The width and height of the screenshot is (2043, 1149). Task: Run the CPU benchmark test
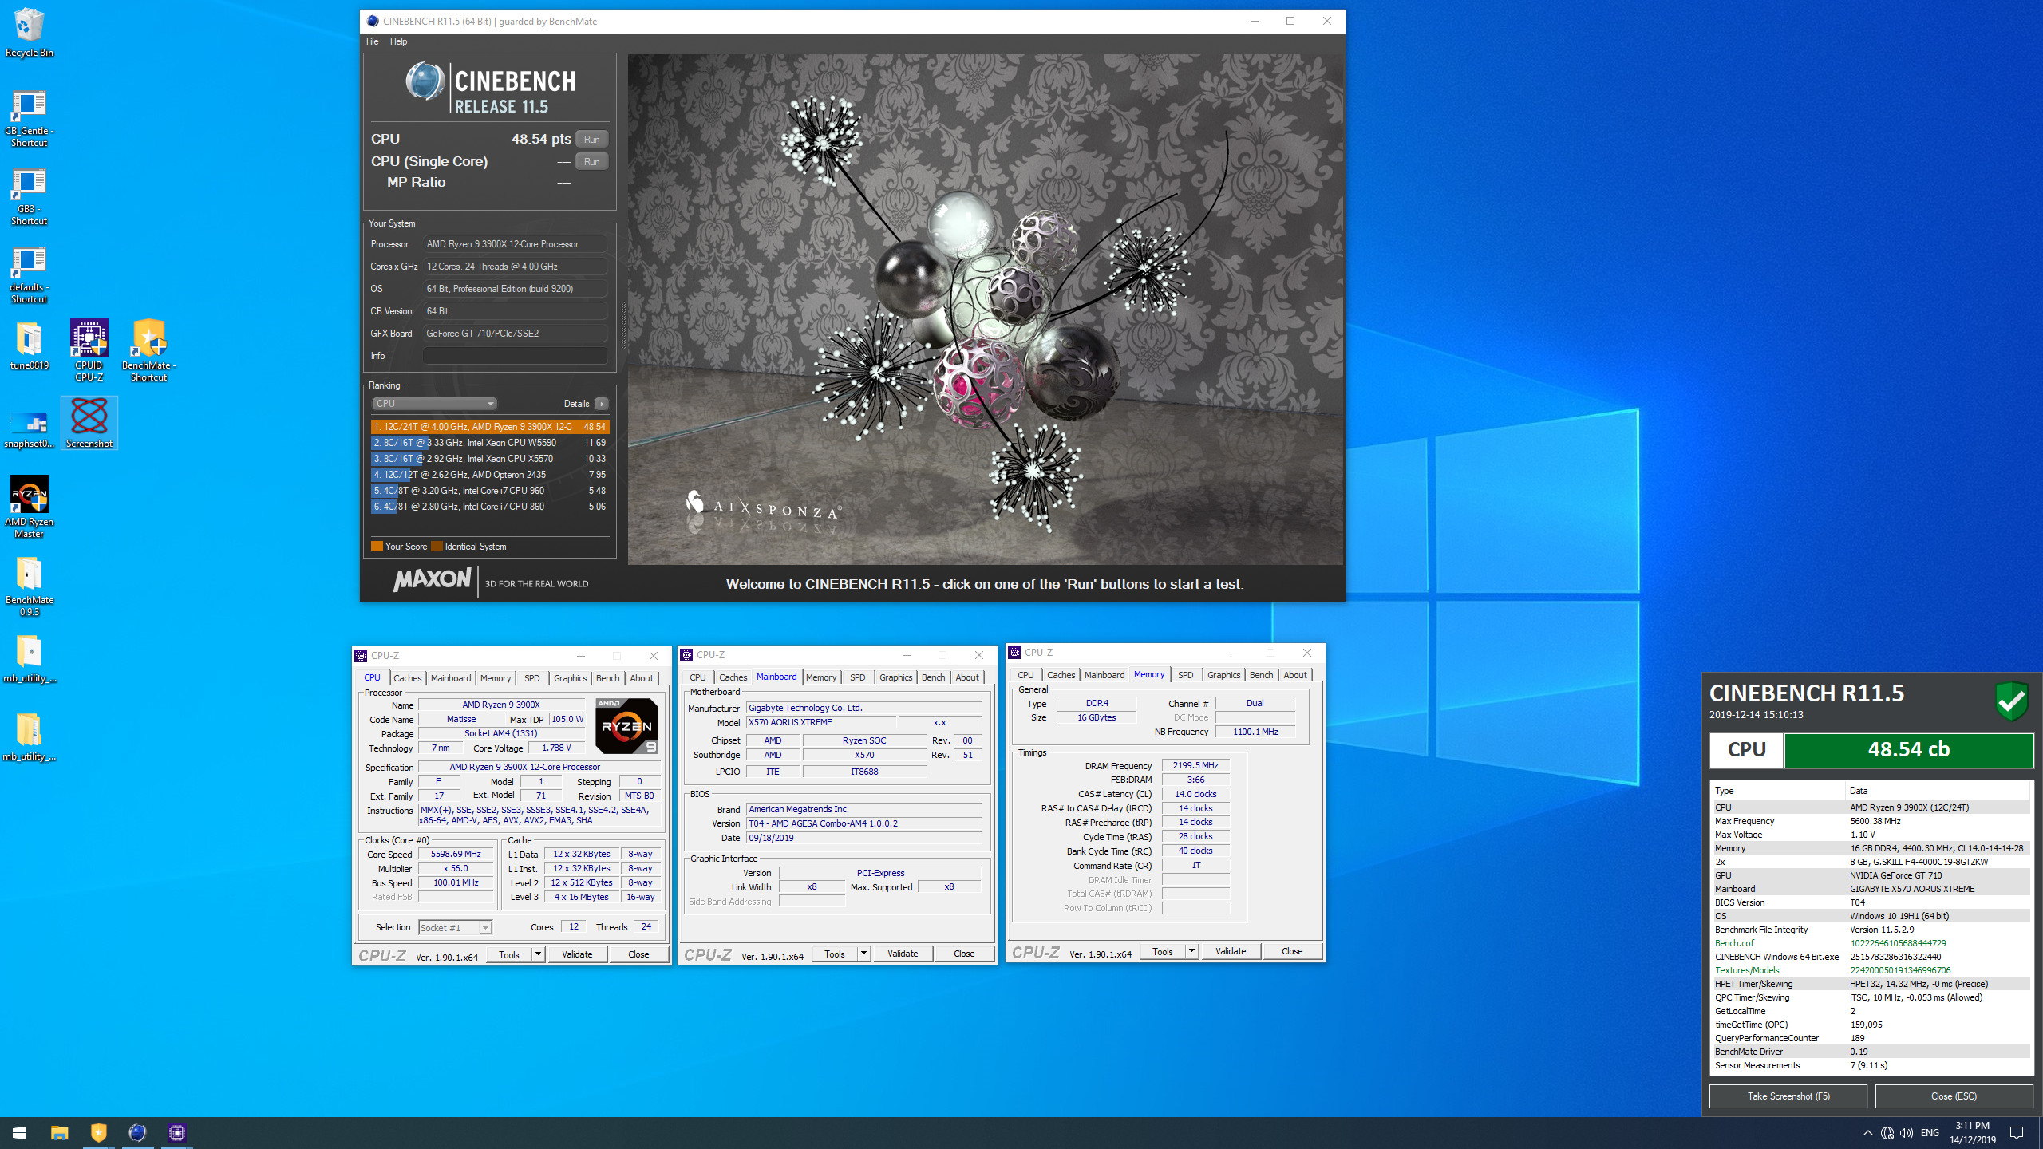pyautogui.click(x=591, y=139)
